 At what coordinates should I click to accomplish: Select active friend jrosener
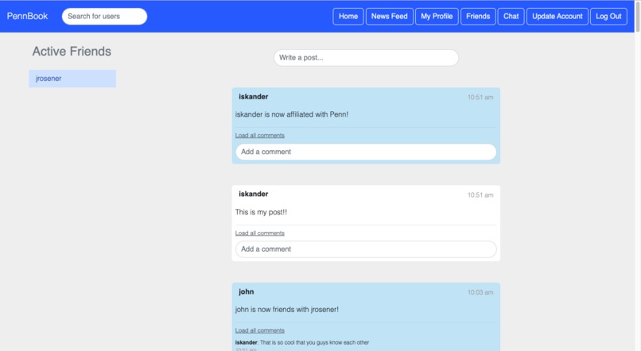point(72,79)
